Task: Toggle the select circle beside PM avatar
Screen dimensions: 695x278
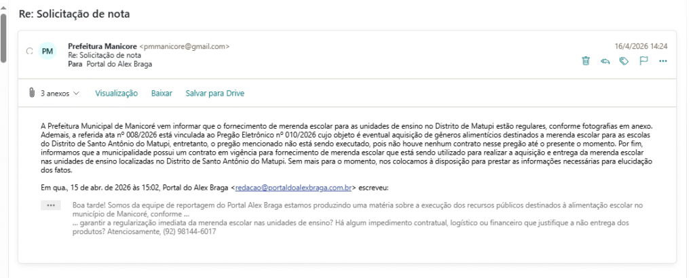Action: 29,51
